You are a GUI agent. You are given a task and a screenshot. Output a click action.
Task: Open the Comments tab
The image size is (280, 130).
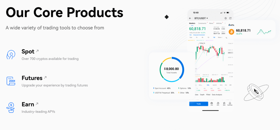202,23
